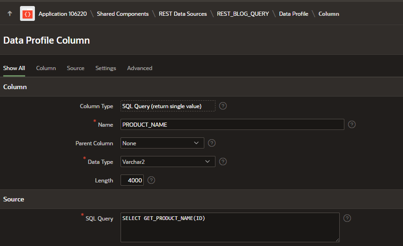Switch to the Source tab
Viewport: 403px width, 246px height.
[75, 68]
